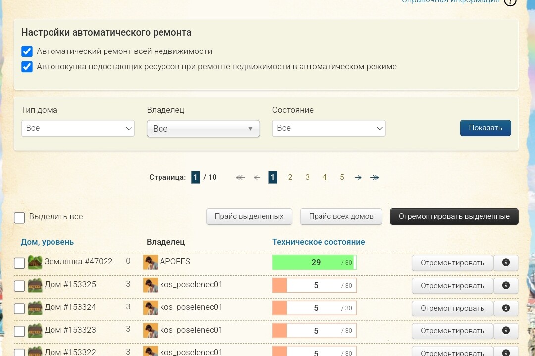This screenshot has width=535, height=356.
Task: Go to page 3
Action: (x=307, y=178)
